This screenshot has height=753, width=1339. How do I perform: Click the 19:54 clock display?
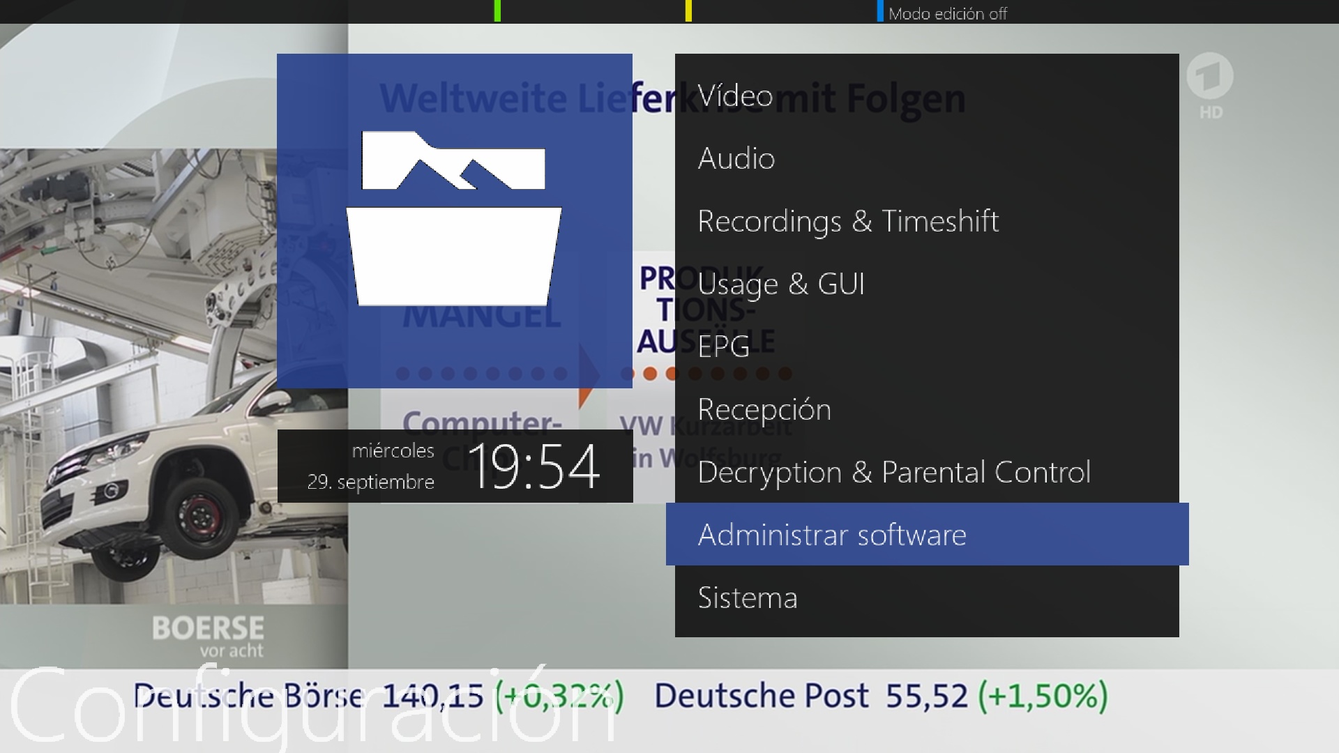pyautogui.click(x=534, y=466)
